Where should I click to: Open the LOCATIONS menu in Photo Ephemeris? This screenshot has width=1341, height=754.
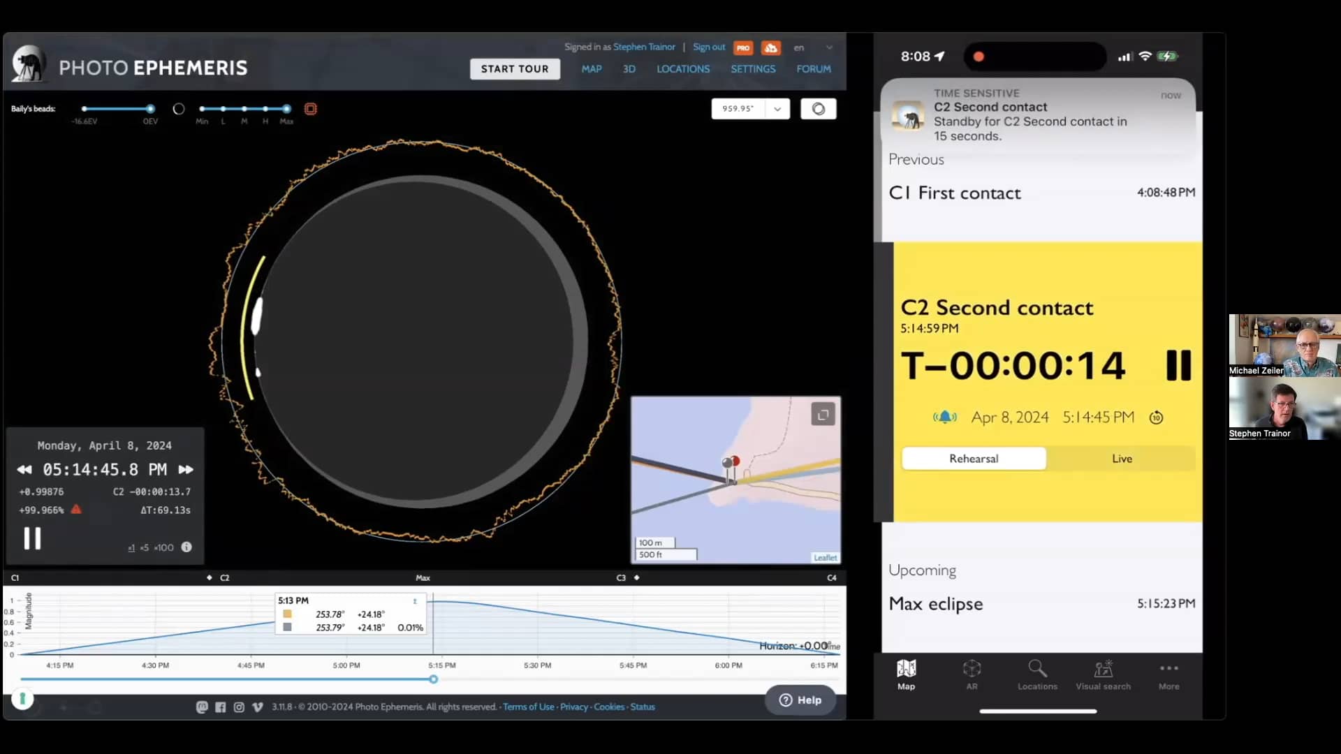coord(683,68)
